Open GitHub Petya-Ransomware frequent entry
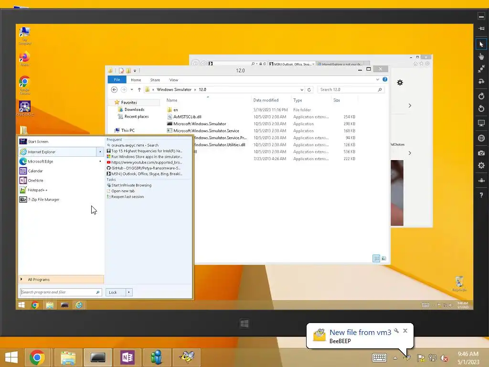 [143, 168]
